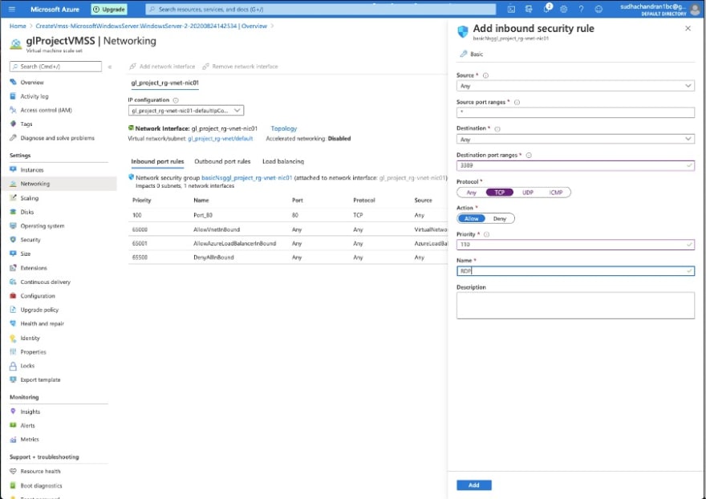Image resolution: width=706 pixels, height=499 pixels.
Task: Switch to the Inbound port rules tab
Action: click(157, 161)
